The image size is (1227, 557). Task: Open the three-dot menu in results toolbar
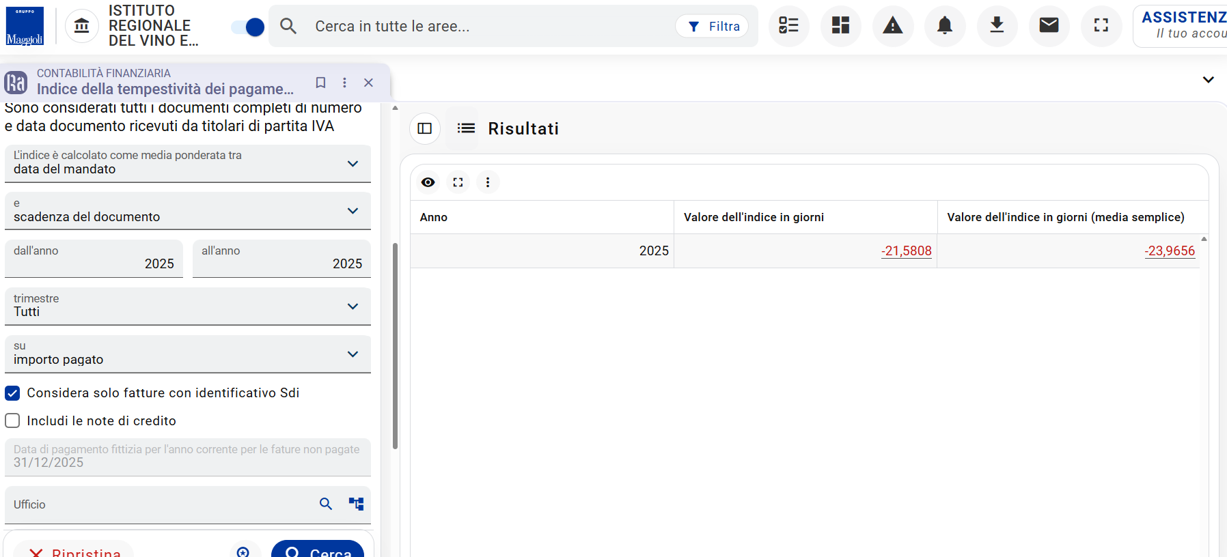click(488, 182)
